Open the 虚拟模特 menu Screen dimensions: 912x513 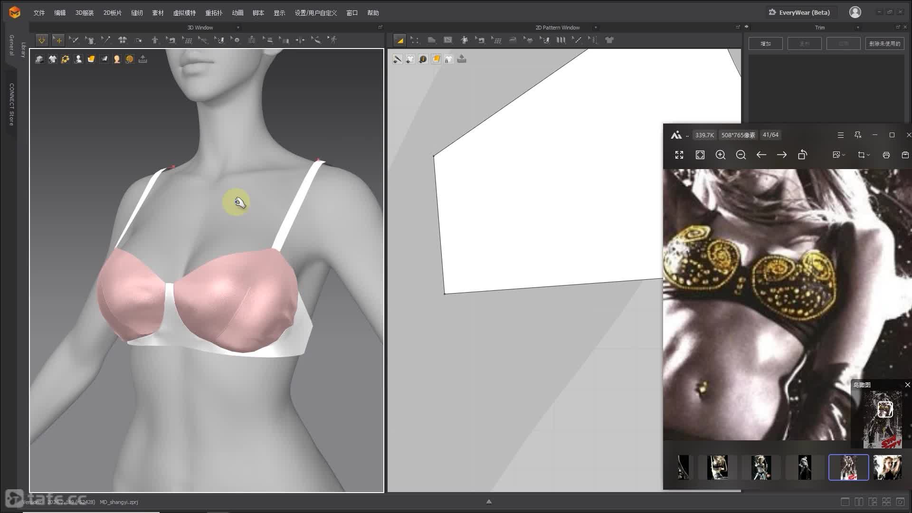[x=184, y=13]
